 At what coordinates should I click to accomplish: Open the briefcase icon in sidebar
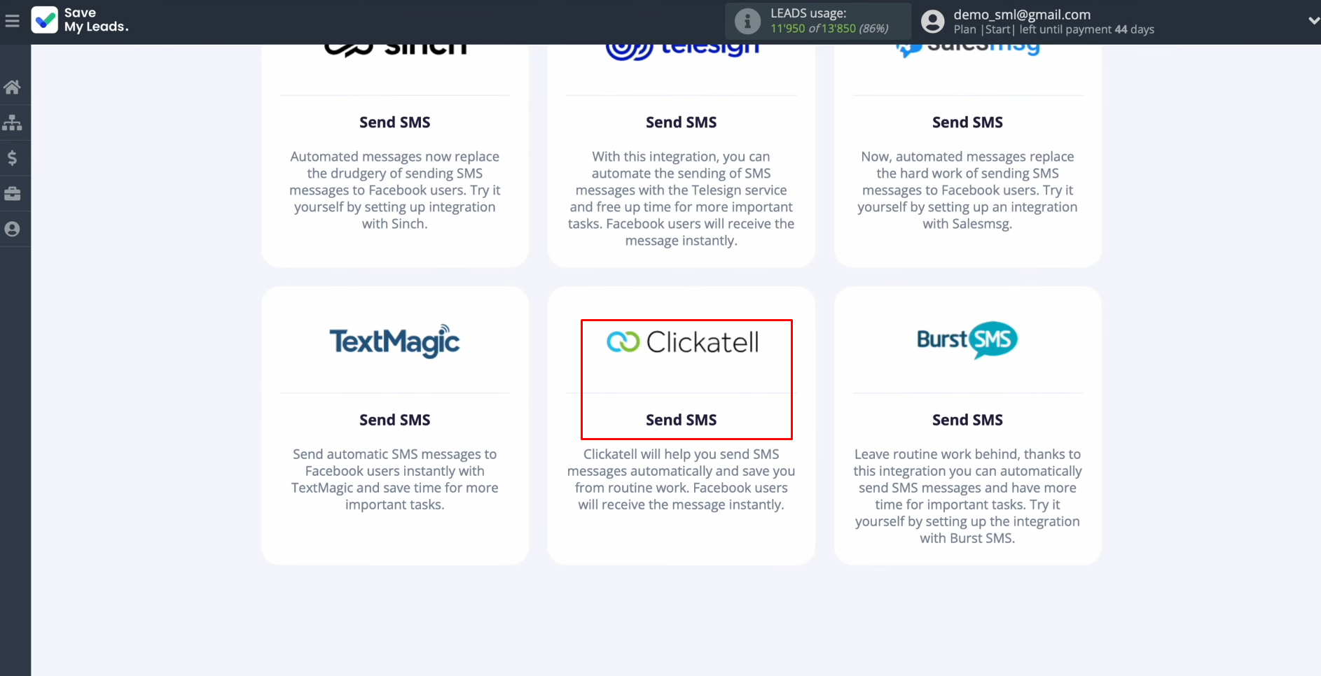click(x=12, y=194)
